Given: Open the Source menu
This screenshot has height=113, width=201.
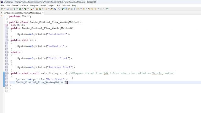Looking at the screenshot, I should pos(15,6).
